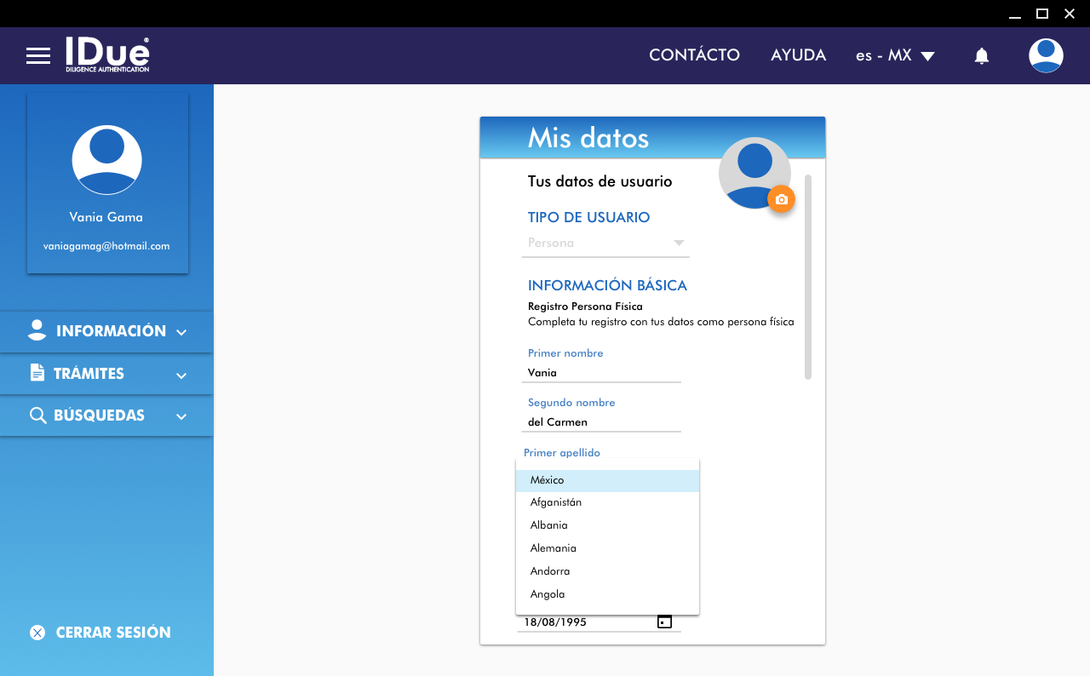
Task: Open the es - MX language dropdown
Action: tap(895, 55)
